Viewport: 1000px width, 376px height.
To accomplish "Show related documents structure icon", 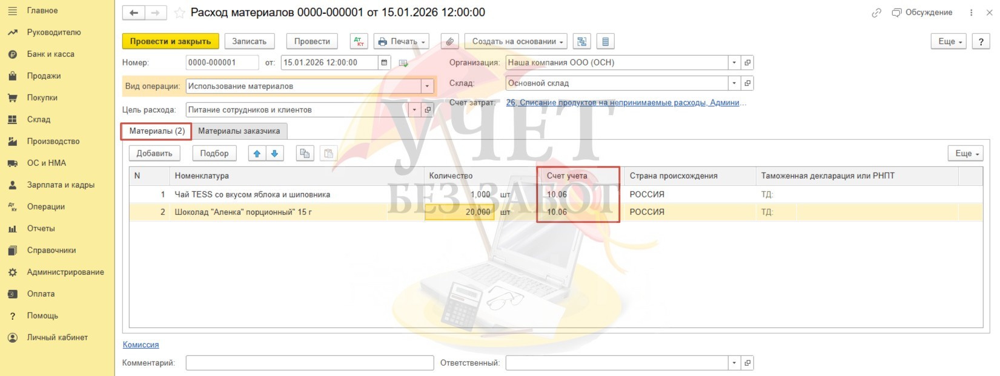I will (582, 41).
